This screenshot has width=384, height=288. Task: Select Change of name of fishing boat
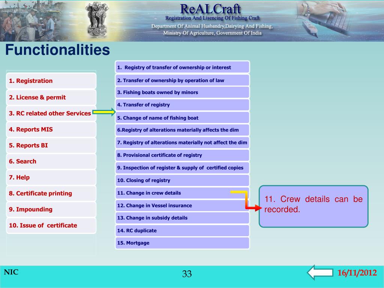(x=182, y=117)
